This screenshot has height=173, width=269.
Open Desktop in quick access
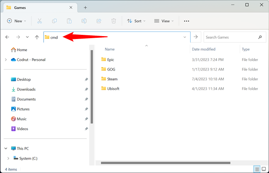(x=21, y=79)
